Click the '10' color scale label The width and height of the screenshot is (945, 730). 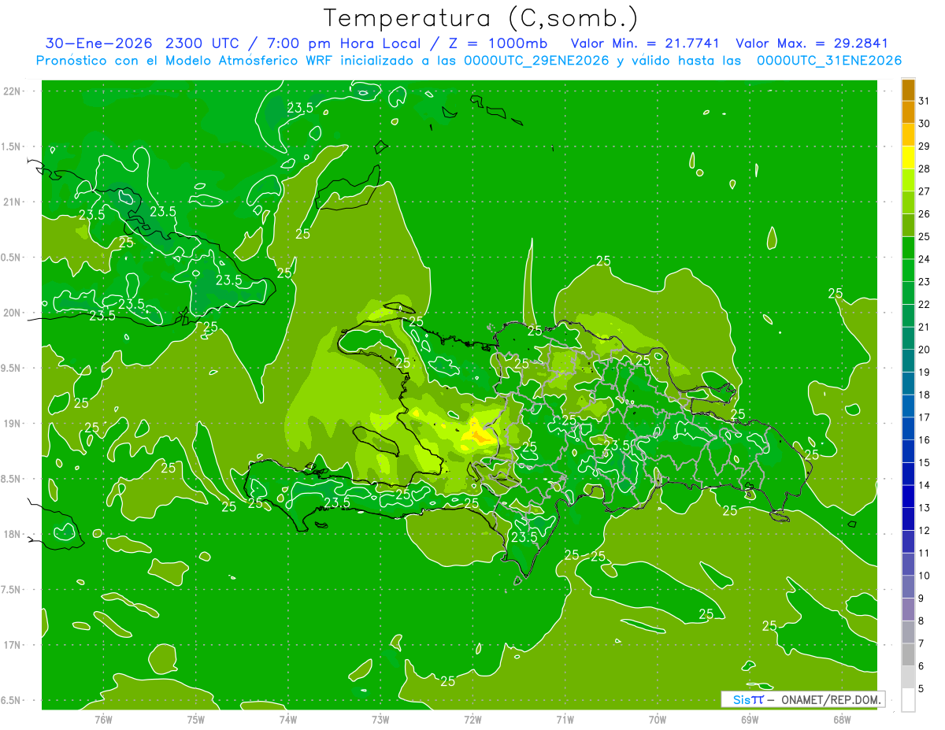pyautogui.click(x=925, y=576)
